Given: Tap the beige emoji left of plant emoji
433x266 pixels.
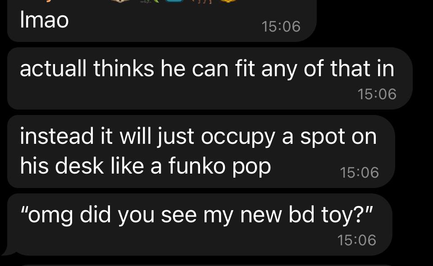Looking at the screenshot, I should [120, 1].
